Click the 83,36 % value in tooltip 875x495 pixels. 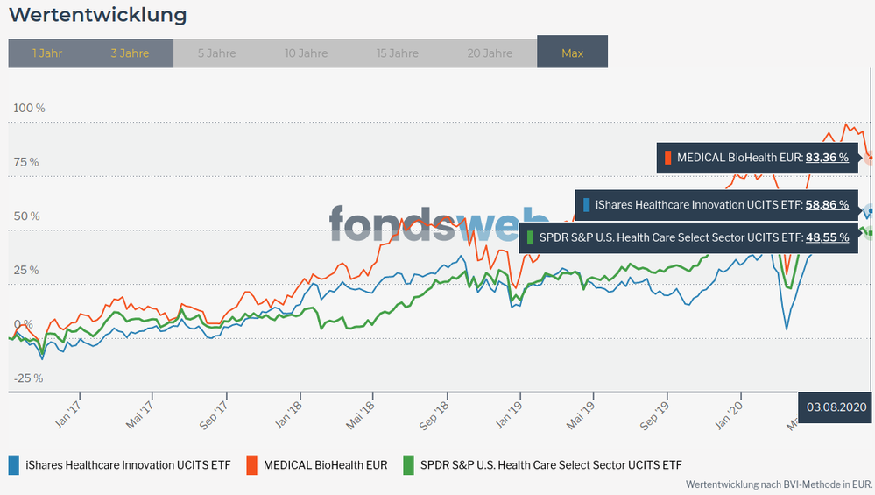click(x=827, y=158)
